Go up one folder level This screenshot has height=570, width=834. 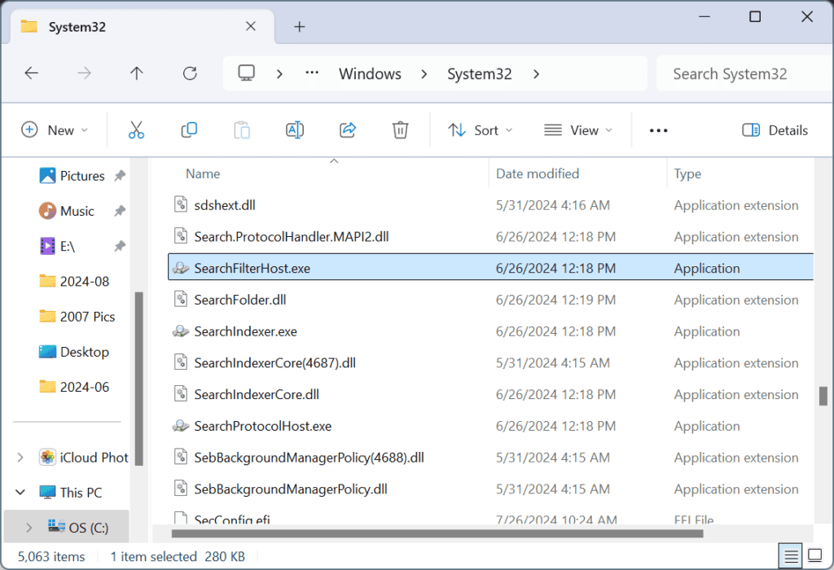click(137, 73)
